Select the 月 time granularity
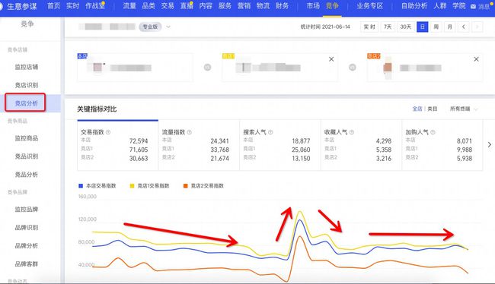495x284 pixels. 450,27
